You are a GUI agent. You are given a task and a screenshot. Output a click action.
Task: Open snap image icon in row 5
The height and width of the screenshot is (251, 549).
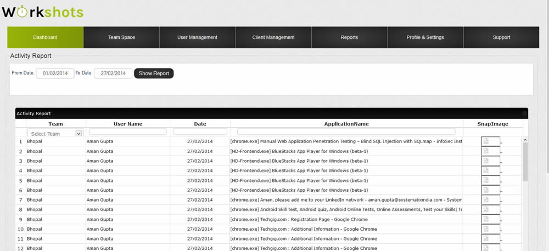tap(485, 180)
